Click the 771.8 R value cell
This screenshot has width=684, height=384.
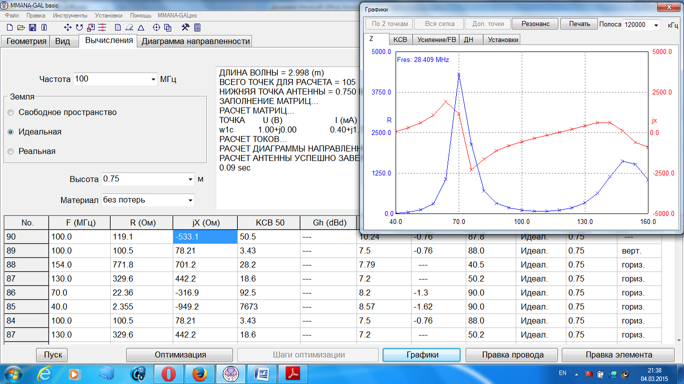pos(142,265)
